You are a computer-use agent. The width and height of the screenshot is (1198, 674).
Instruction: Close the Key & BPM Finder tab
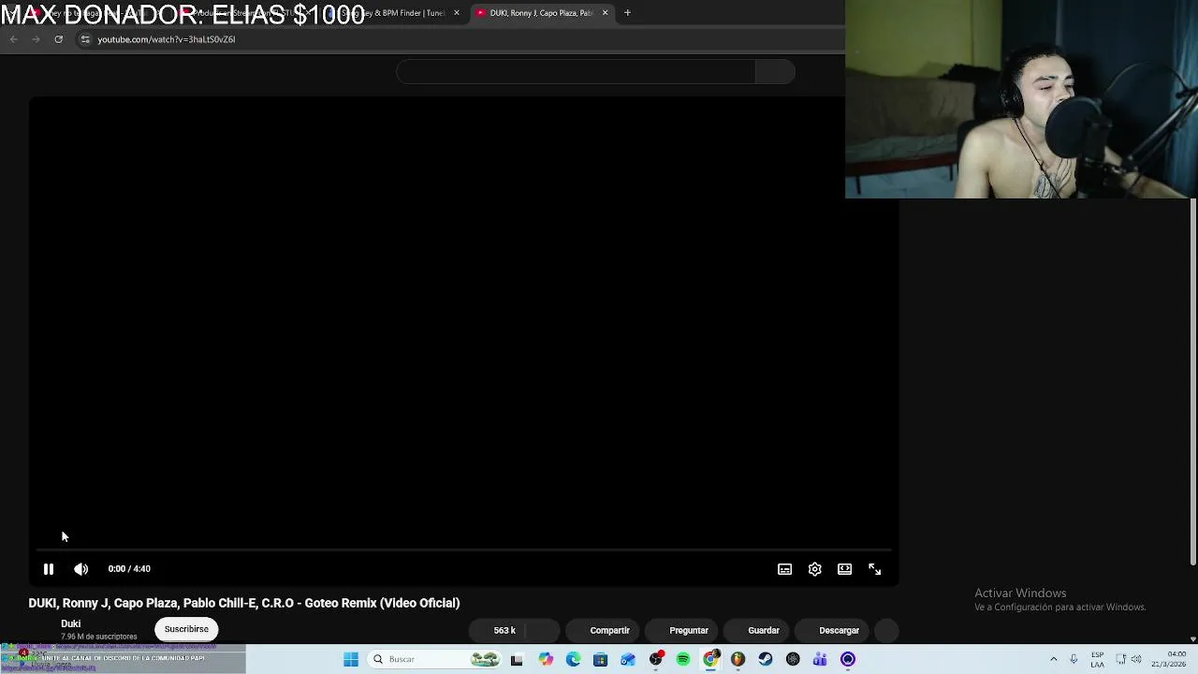pos(457,13)
